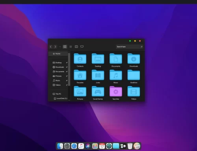Switch to icon grid view
Viewport: 197px width, 151px height.
click(65, 47)
